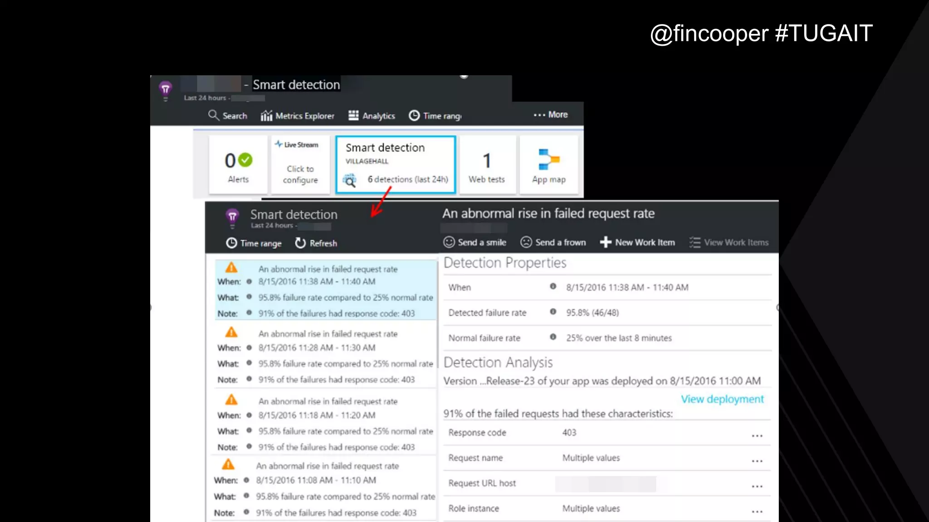Expand Response code row ellipsis
929x522 pixels.
click(x=757, y=435)
